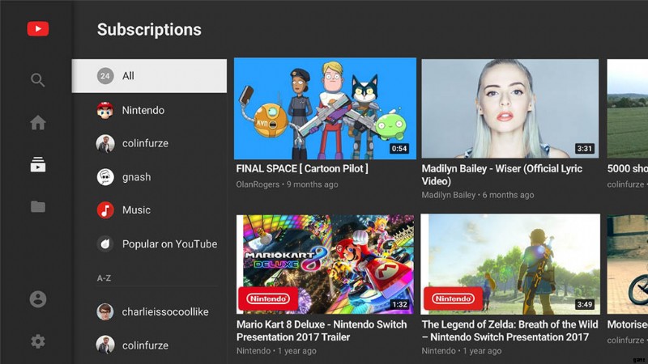The width and height of the screenshot is (648, 364).
Task: Select first colinfurze entry above Music
Action: (x=144, y=143)
